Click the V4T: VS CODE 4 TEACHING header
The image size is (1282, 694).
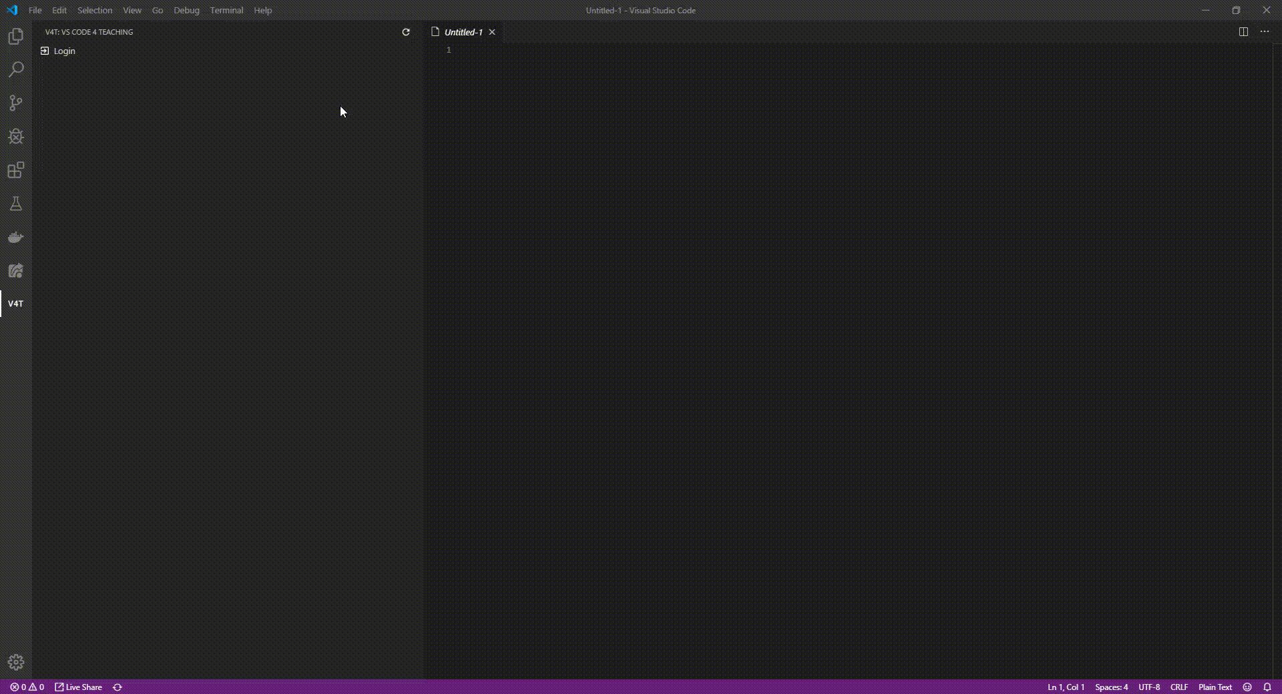tap(89, 32)
